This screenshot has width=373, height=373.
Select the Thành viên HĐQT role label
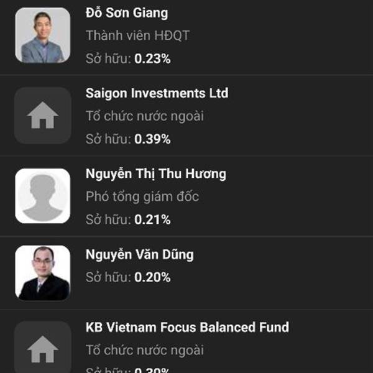137,35
